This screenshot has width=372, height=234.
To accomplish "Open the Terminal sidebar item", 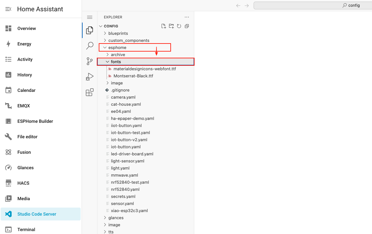I will [26, 229].
